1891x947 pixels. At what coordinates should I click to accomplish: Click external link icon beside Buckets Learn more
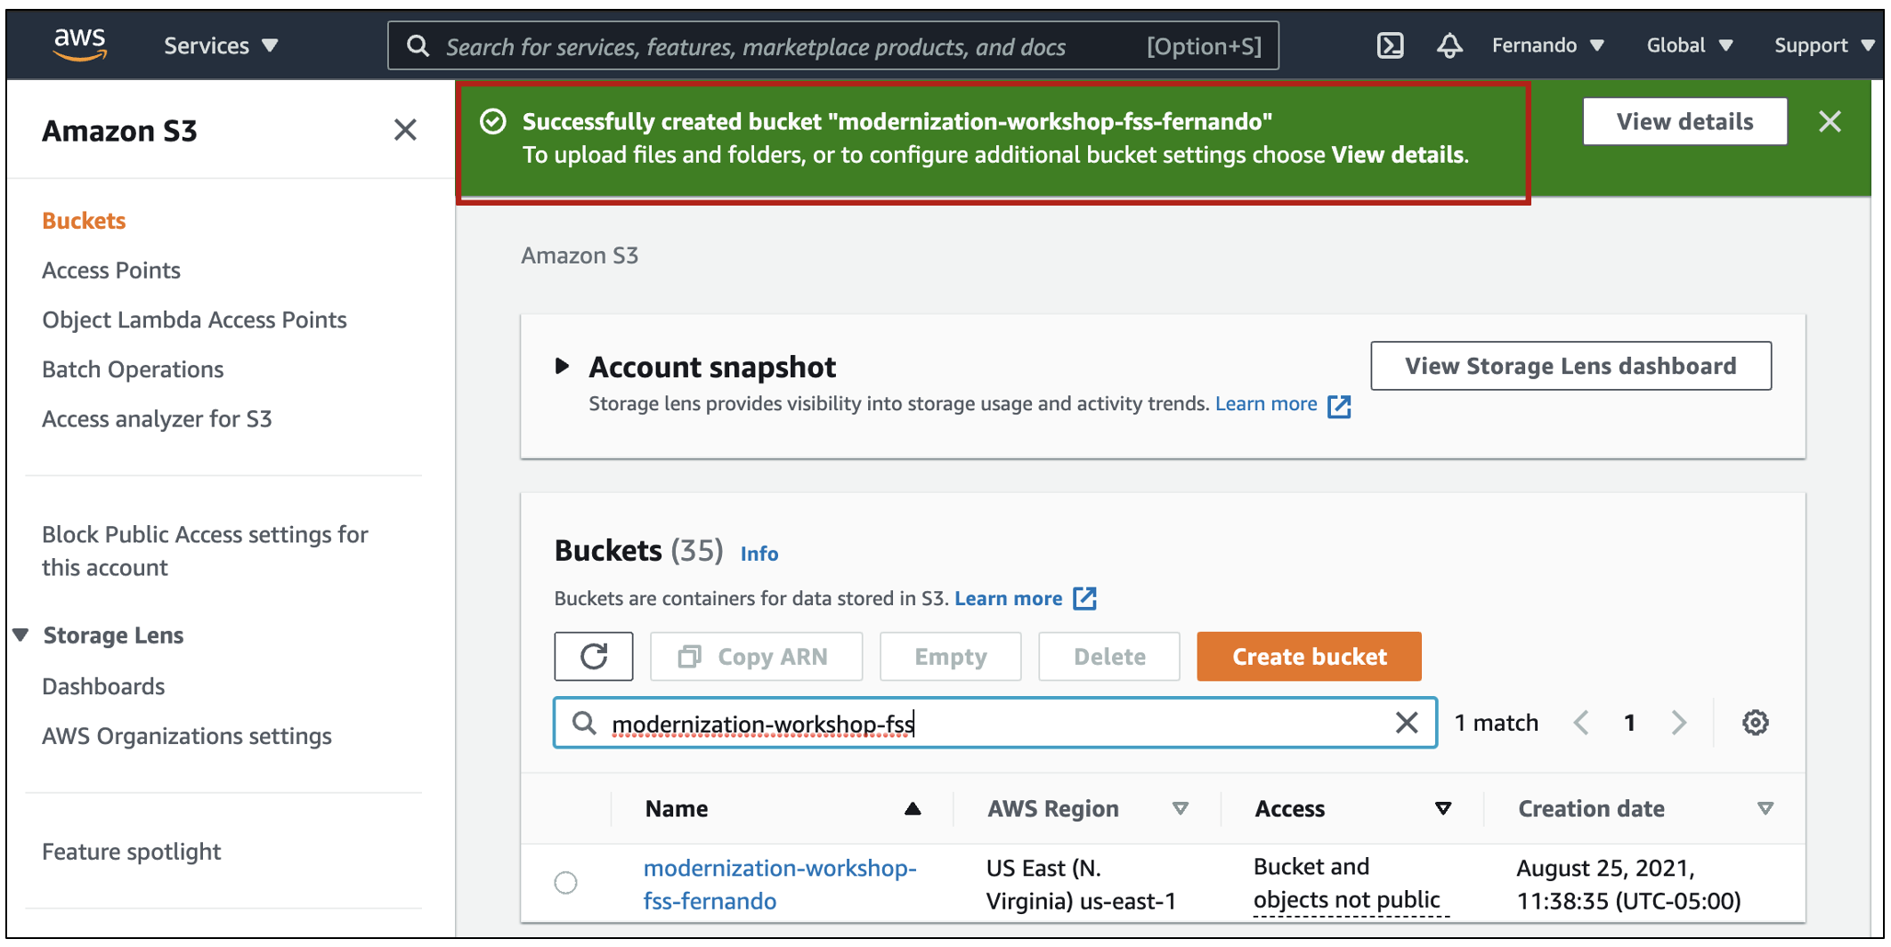click(x=1084, y=599)
